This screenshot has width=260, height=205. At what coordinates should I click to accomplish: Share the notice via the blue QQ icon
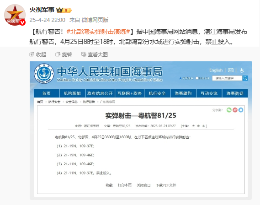[241, 110]
